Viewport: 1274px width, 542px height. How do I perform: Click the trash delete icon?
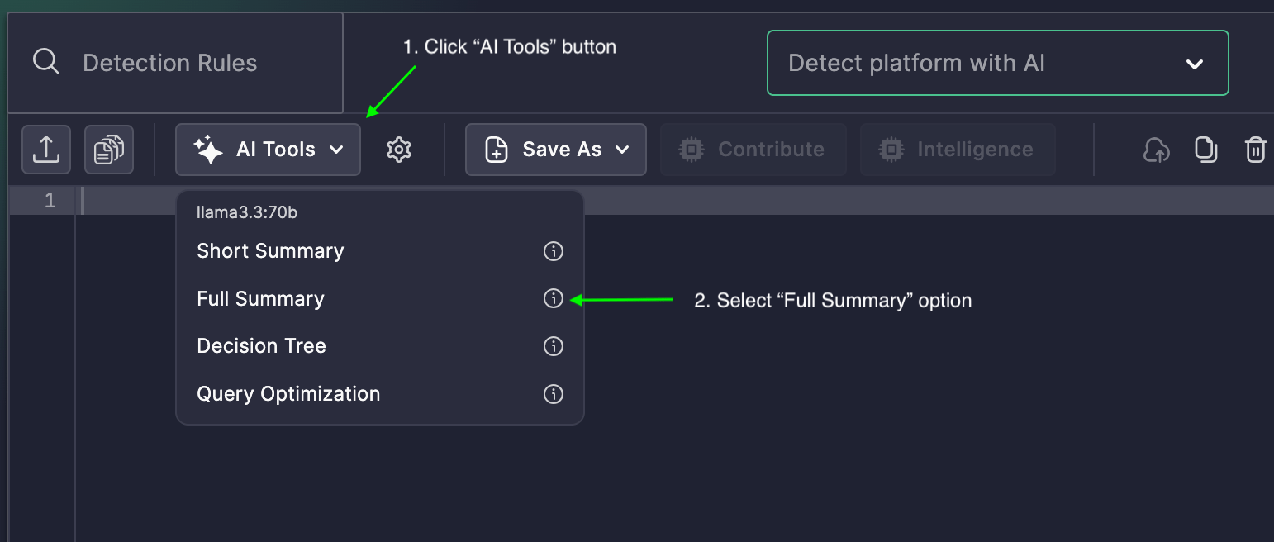pos(1255,150)
